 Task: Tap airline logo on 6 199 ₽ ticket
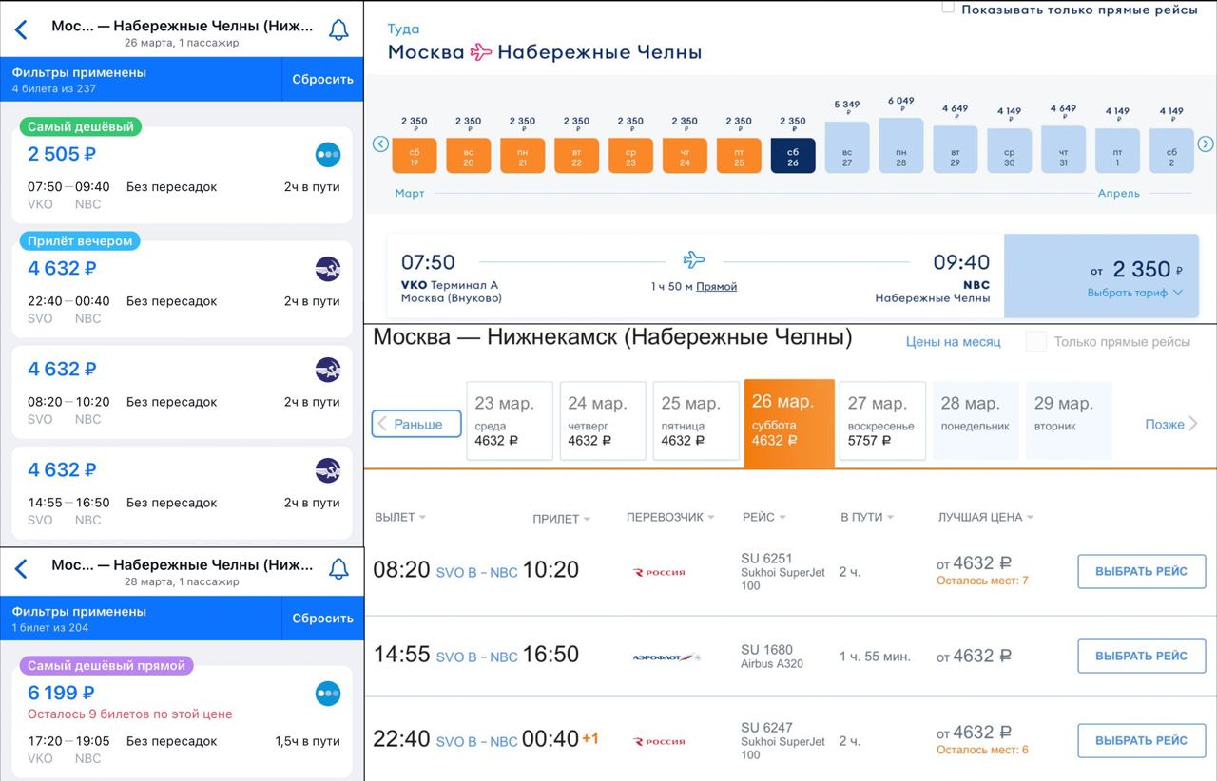click(x=328, y=694)
